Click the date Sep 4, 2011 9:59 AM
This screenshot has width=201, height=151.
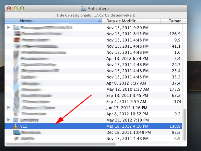[126, 101]
